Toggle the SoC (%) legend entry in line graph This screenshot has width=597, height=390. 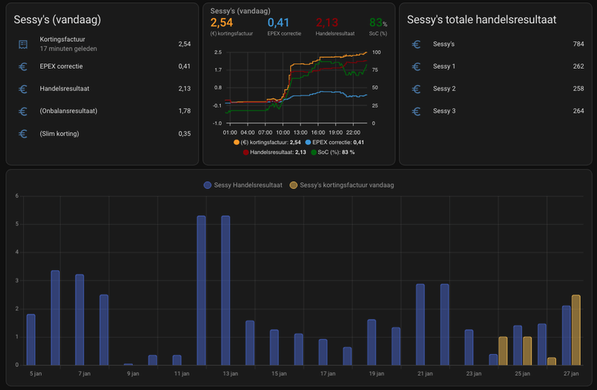point(336,152)
